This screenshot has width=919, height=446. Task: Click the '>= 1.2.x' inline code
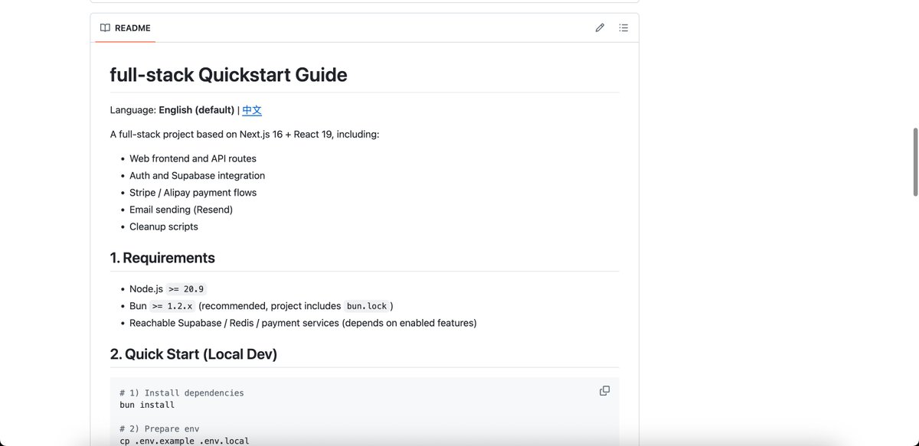click(172, 306)
